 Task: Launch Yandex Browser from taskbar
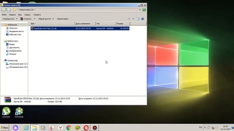(x=60, y=128)
